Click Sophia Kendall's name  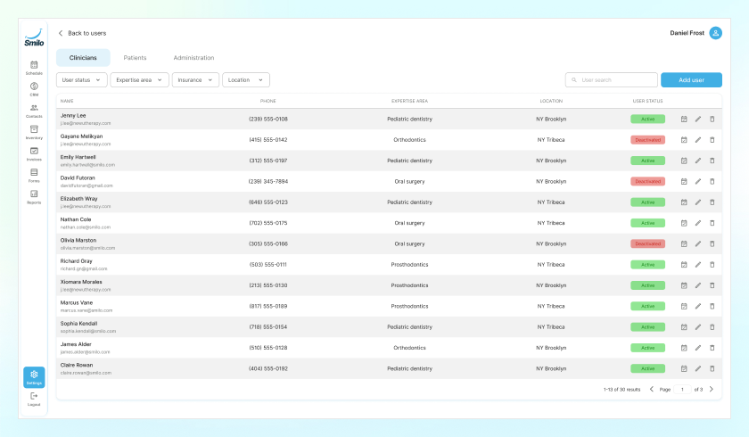[x=78, y=324]
